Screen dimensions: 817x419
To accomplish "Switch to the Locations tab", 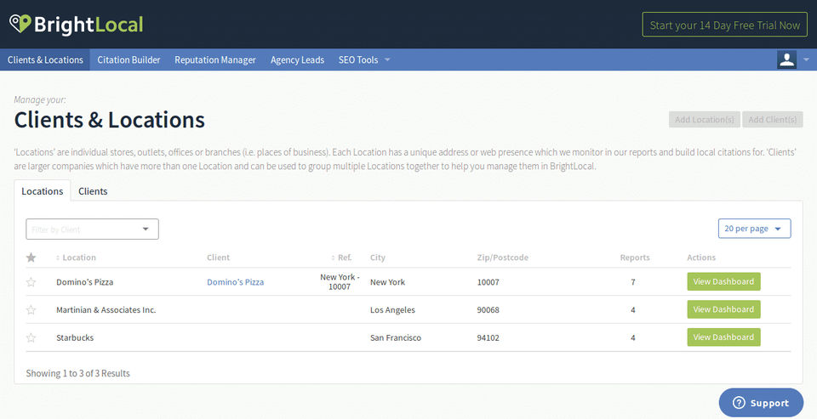I will point(43,191).
